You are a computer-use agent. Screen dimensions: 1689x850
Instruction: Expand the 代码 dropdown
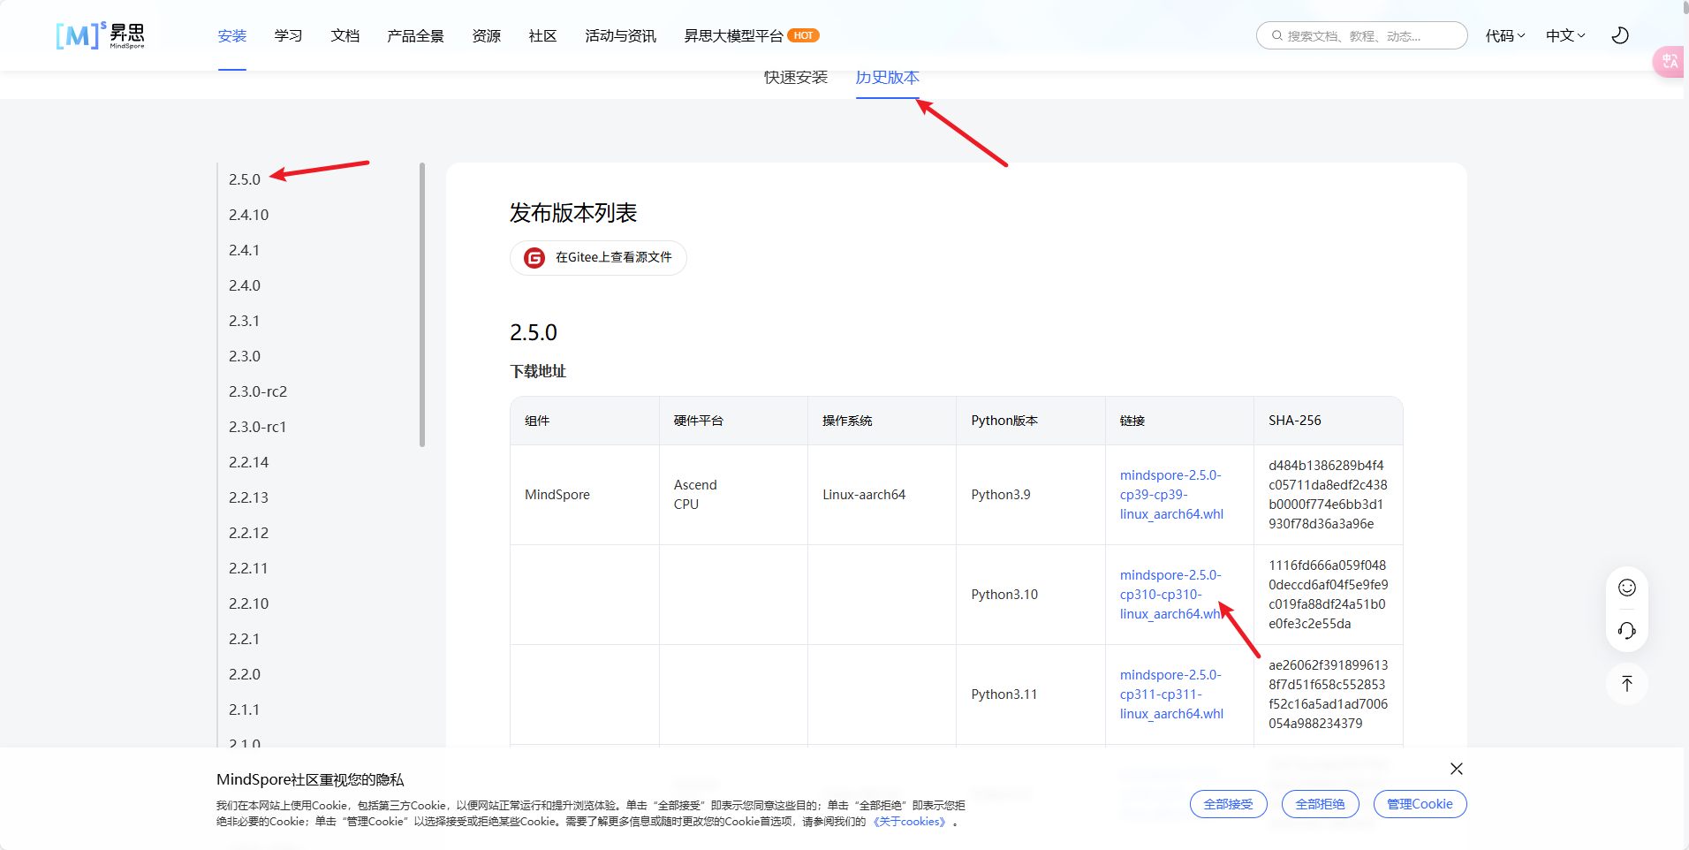pyautogui.click(x=1505, y=35)
